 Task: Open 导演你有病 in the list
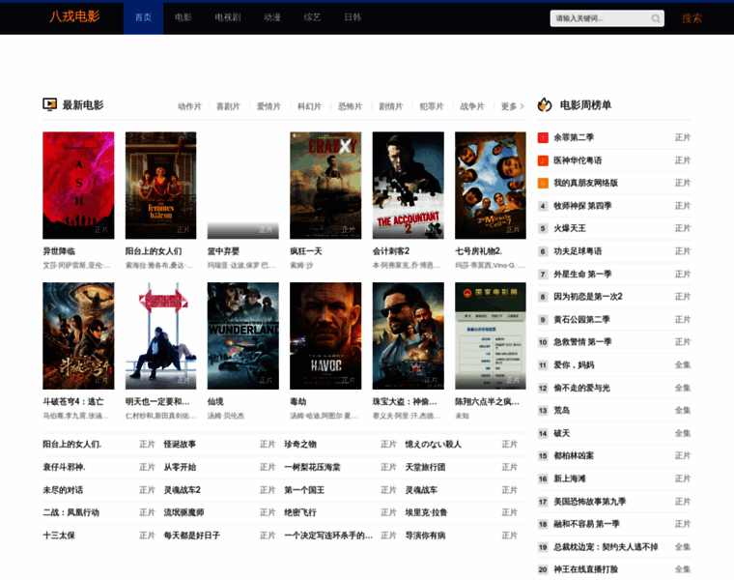pyautogui.click(x=425, y=535)
